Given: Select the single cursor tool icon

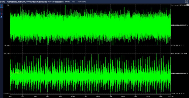Looking at the screenshot, I should click(x=2, y=6).
